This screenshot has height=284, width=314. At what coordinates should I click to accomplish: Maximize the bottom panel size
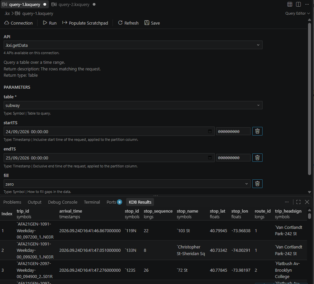(x=298, y=202)
